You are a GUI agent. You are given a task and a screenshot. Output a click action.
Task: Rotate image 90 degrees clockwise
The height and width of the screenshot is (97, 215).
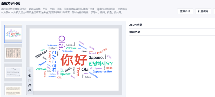30,91
